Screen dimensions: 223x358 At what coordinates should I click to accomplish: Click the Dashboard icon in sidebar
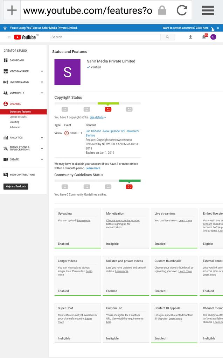pos(6,60)
